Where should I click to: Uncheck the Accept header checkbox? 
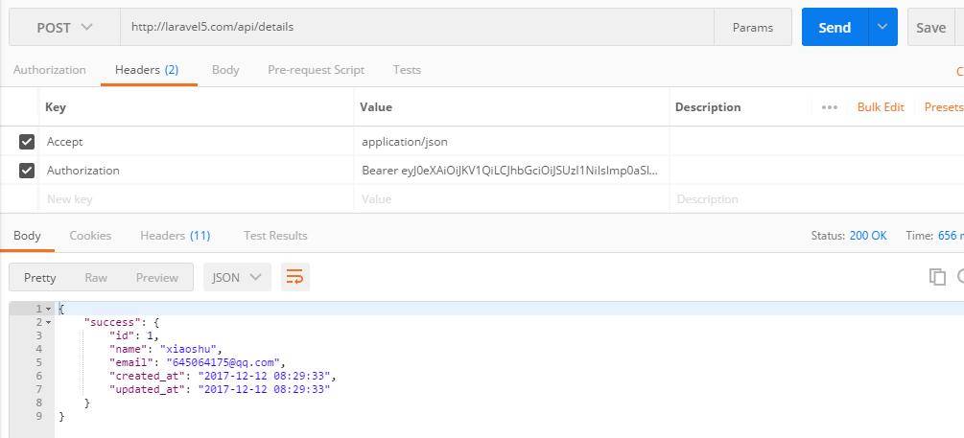point(27,142)
